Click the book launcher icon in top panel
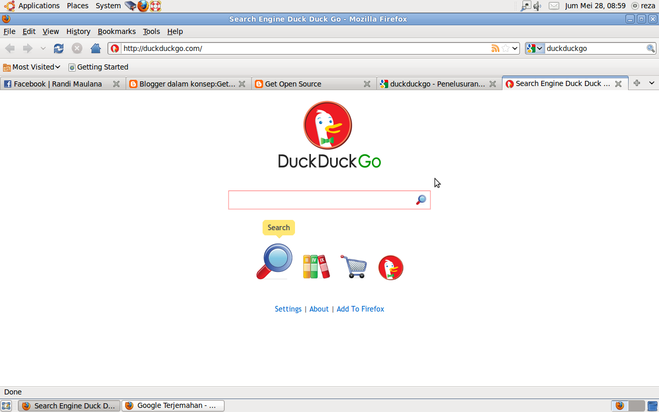Image resolution: width=659 pixels, height=412 pixels. tap(131, 6)
